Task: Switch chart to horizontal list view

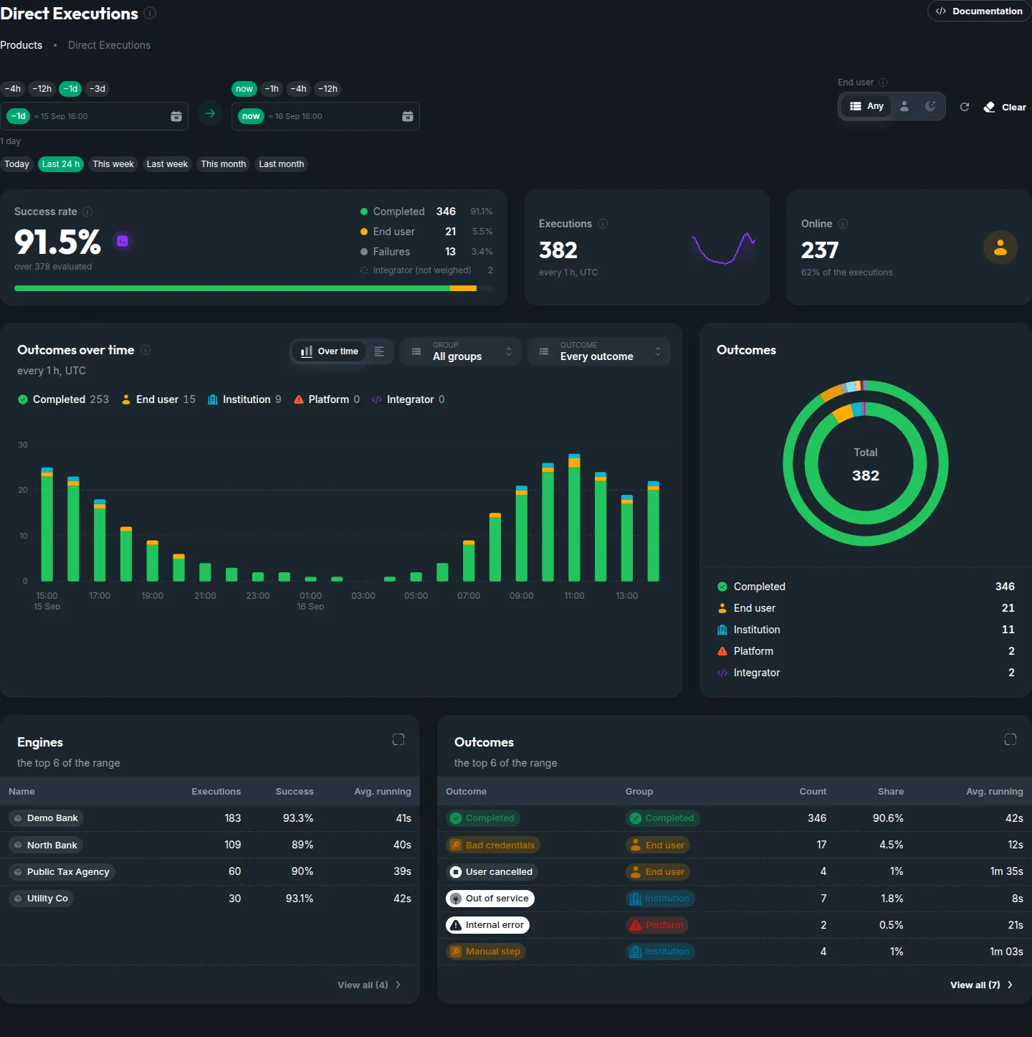Action: click(379, 351)
